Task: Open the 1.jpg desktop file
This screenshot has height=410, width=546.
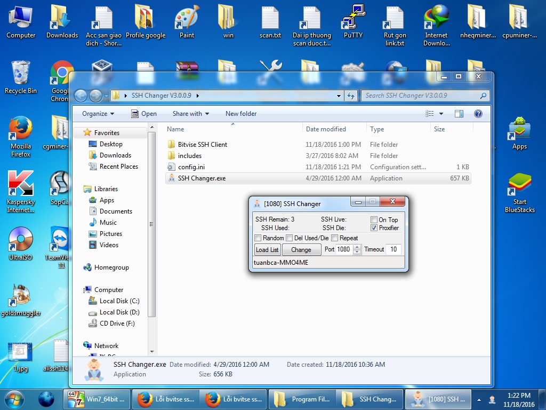Action: coord(21,356)
